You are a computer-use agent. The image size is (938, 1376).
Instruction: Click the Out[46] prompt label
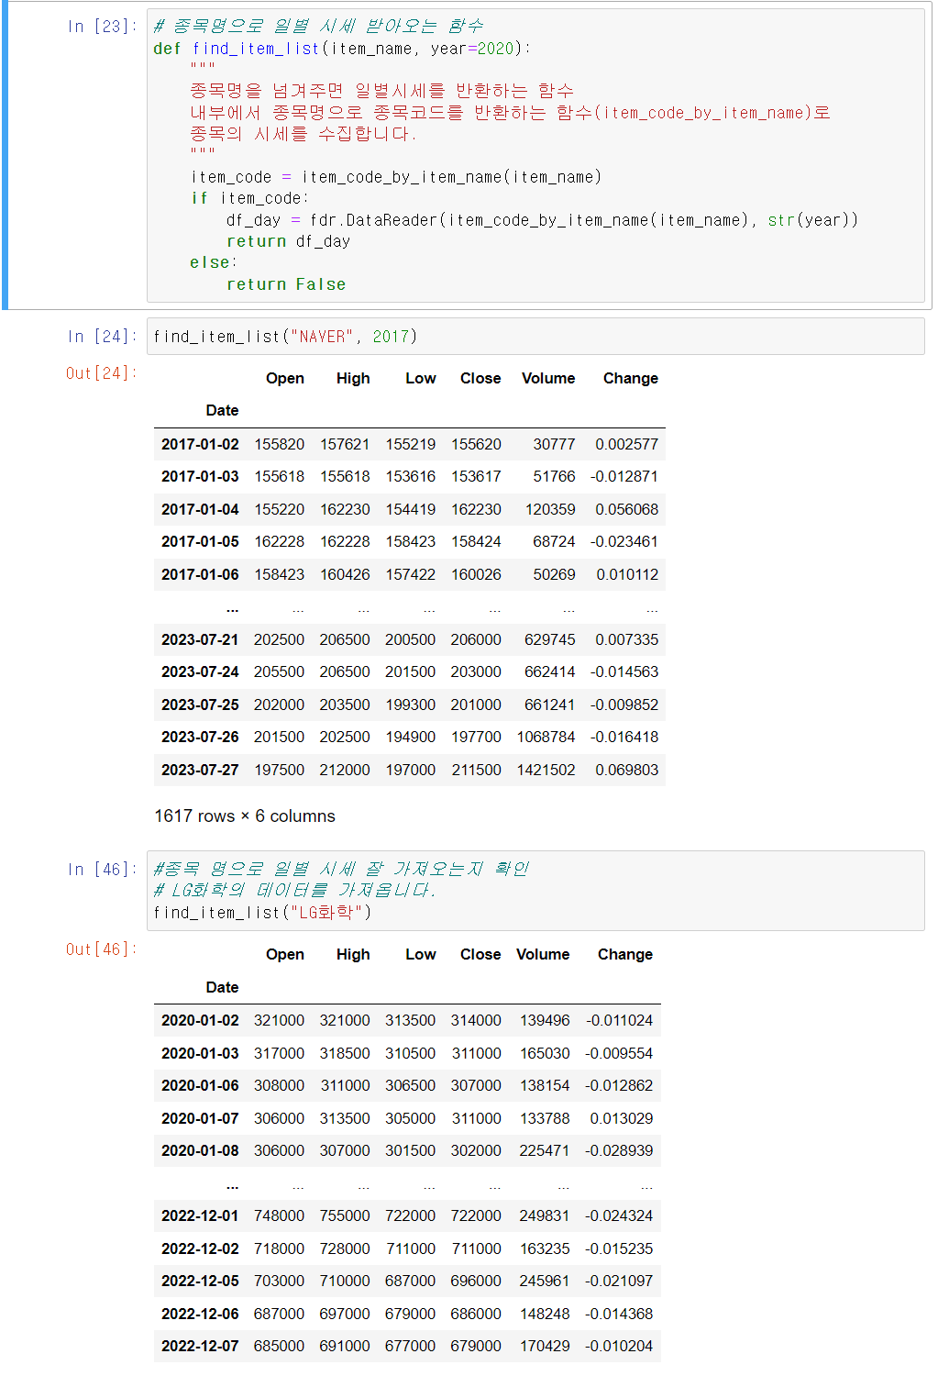click(x=102, y=949)
